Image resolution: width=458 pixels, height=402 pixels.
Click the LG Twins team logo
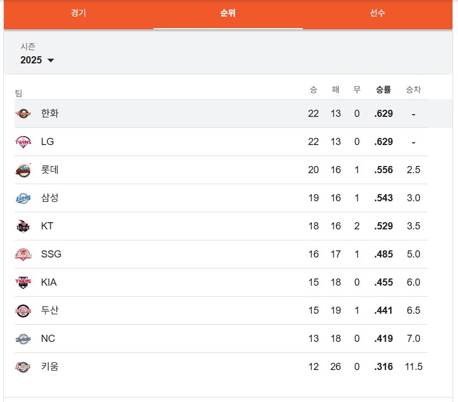pyautogui.click(x=23, y=142)
